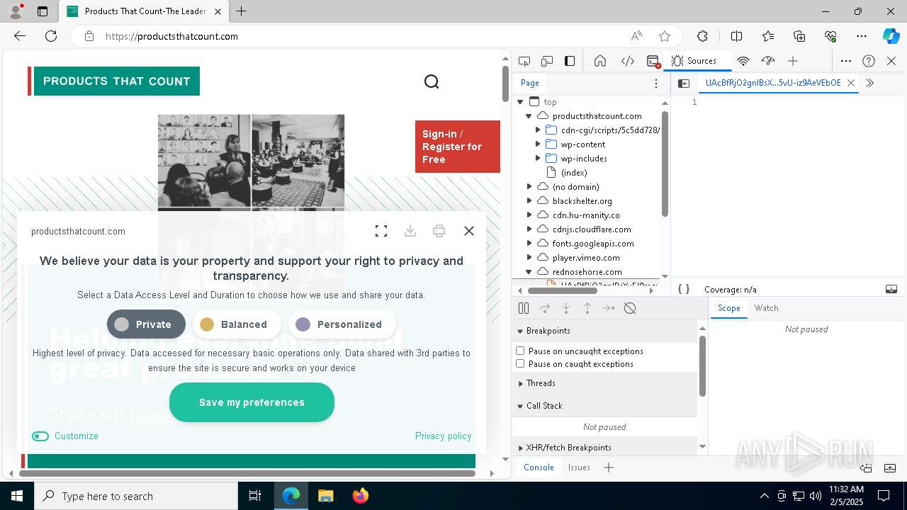
Task: Add more tools to DevTools toolbar
Action: pyautogui.click(x=793, y=61)
